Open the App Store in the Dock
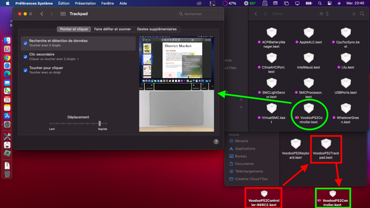370x208 pixels. pyautogui.click(x=7, y=116)
